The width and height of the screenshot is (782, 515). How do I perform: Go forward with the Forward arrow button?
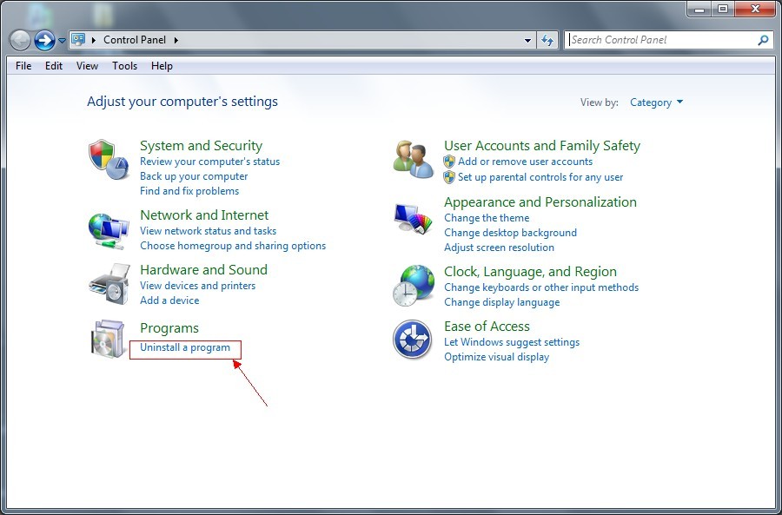[44, 40]
